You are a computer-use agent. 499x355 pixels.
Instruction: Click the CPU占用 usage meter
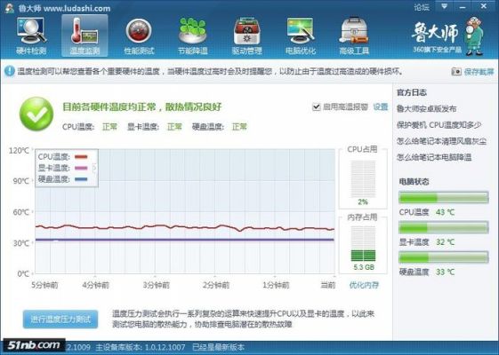click(x=363, y=178)
